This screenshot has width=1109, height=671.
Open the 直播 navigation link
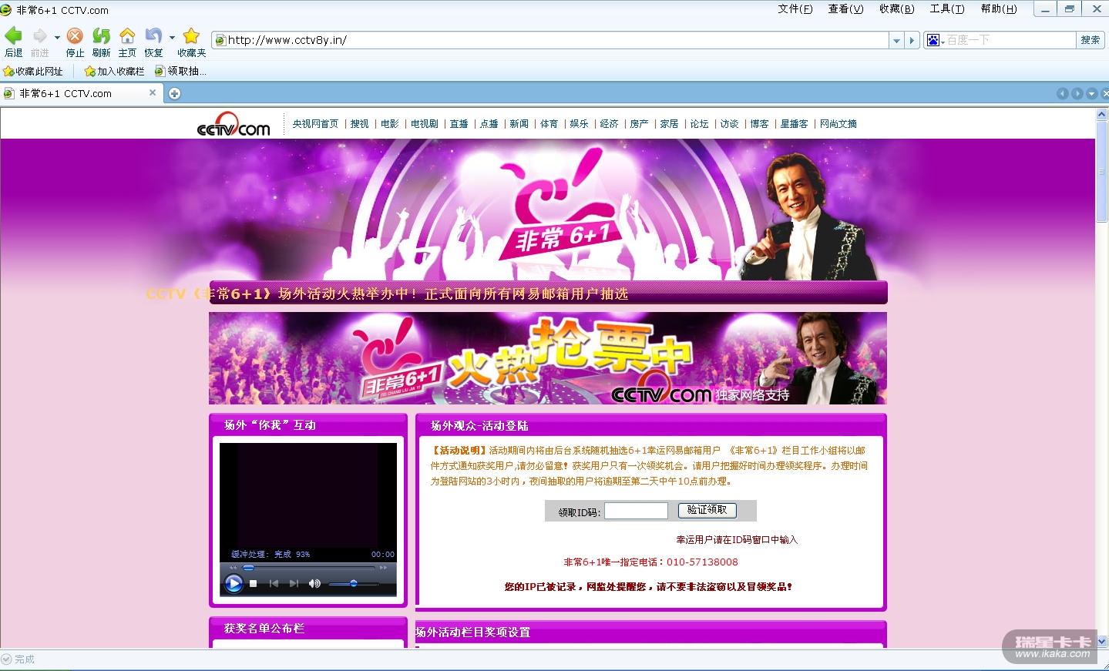click(459, 124)
